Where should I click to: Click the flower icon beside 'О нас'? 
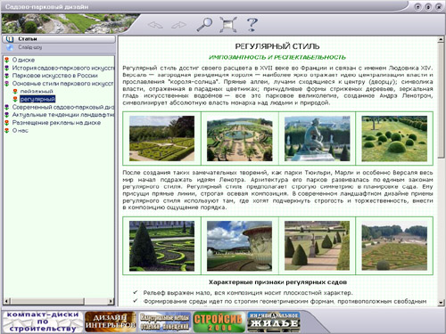(x=7, y=130)
